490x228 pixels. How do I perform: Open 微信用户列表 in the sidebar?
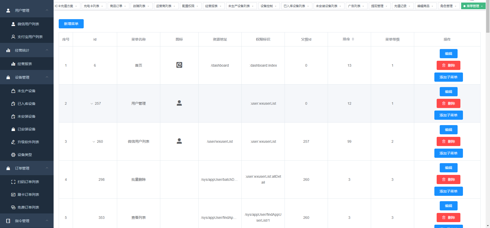(x=27, y=24)
